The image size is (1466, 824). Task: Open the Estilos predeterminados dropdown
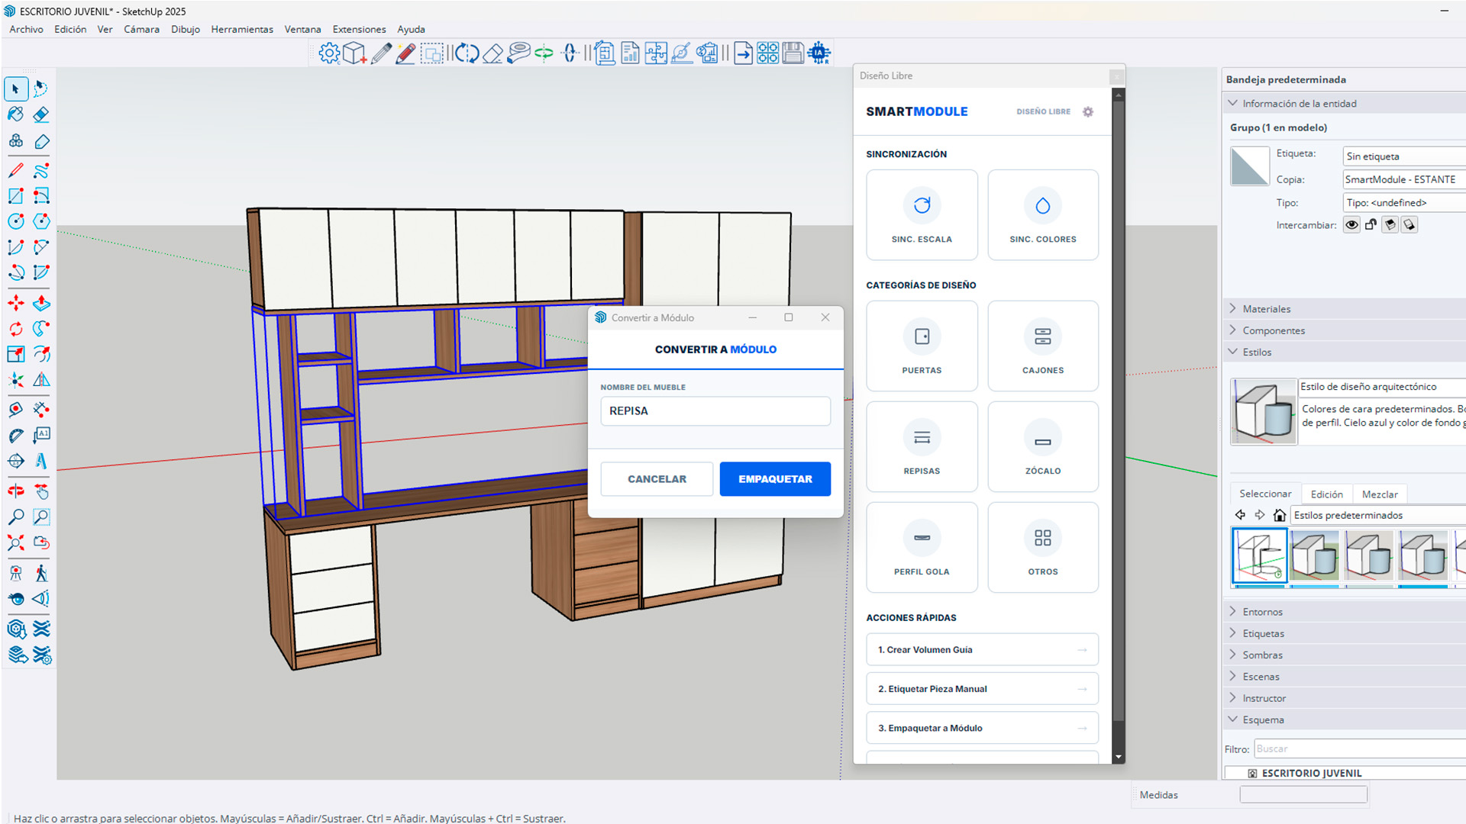click(1378, 515)
